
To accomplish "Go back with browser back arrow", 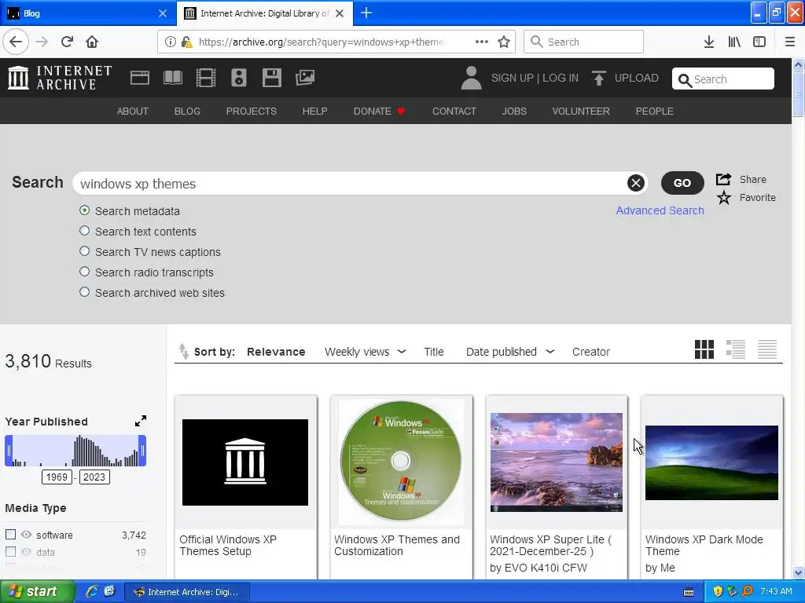I will point(16,42).
